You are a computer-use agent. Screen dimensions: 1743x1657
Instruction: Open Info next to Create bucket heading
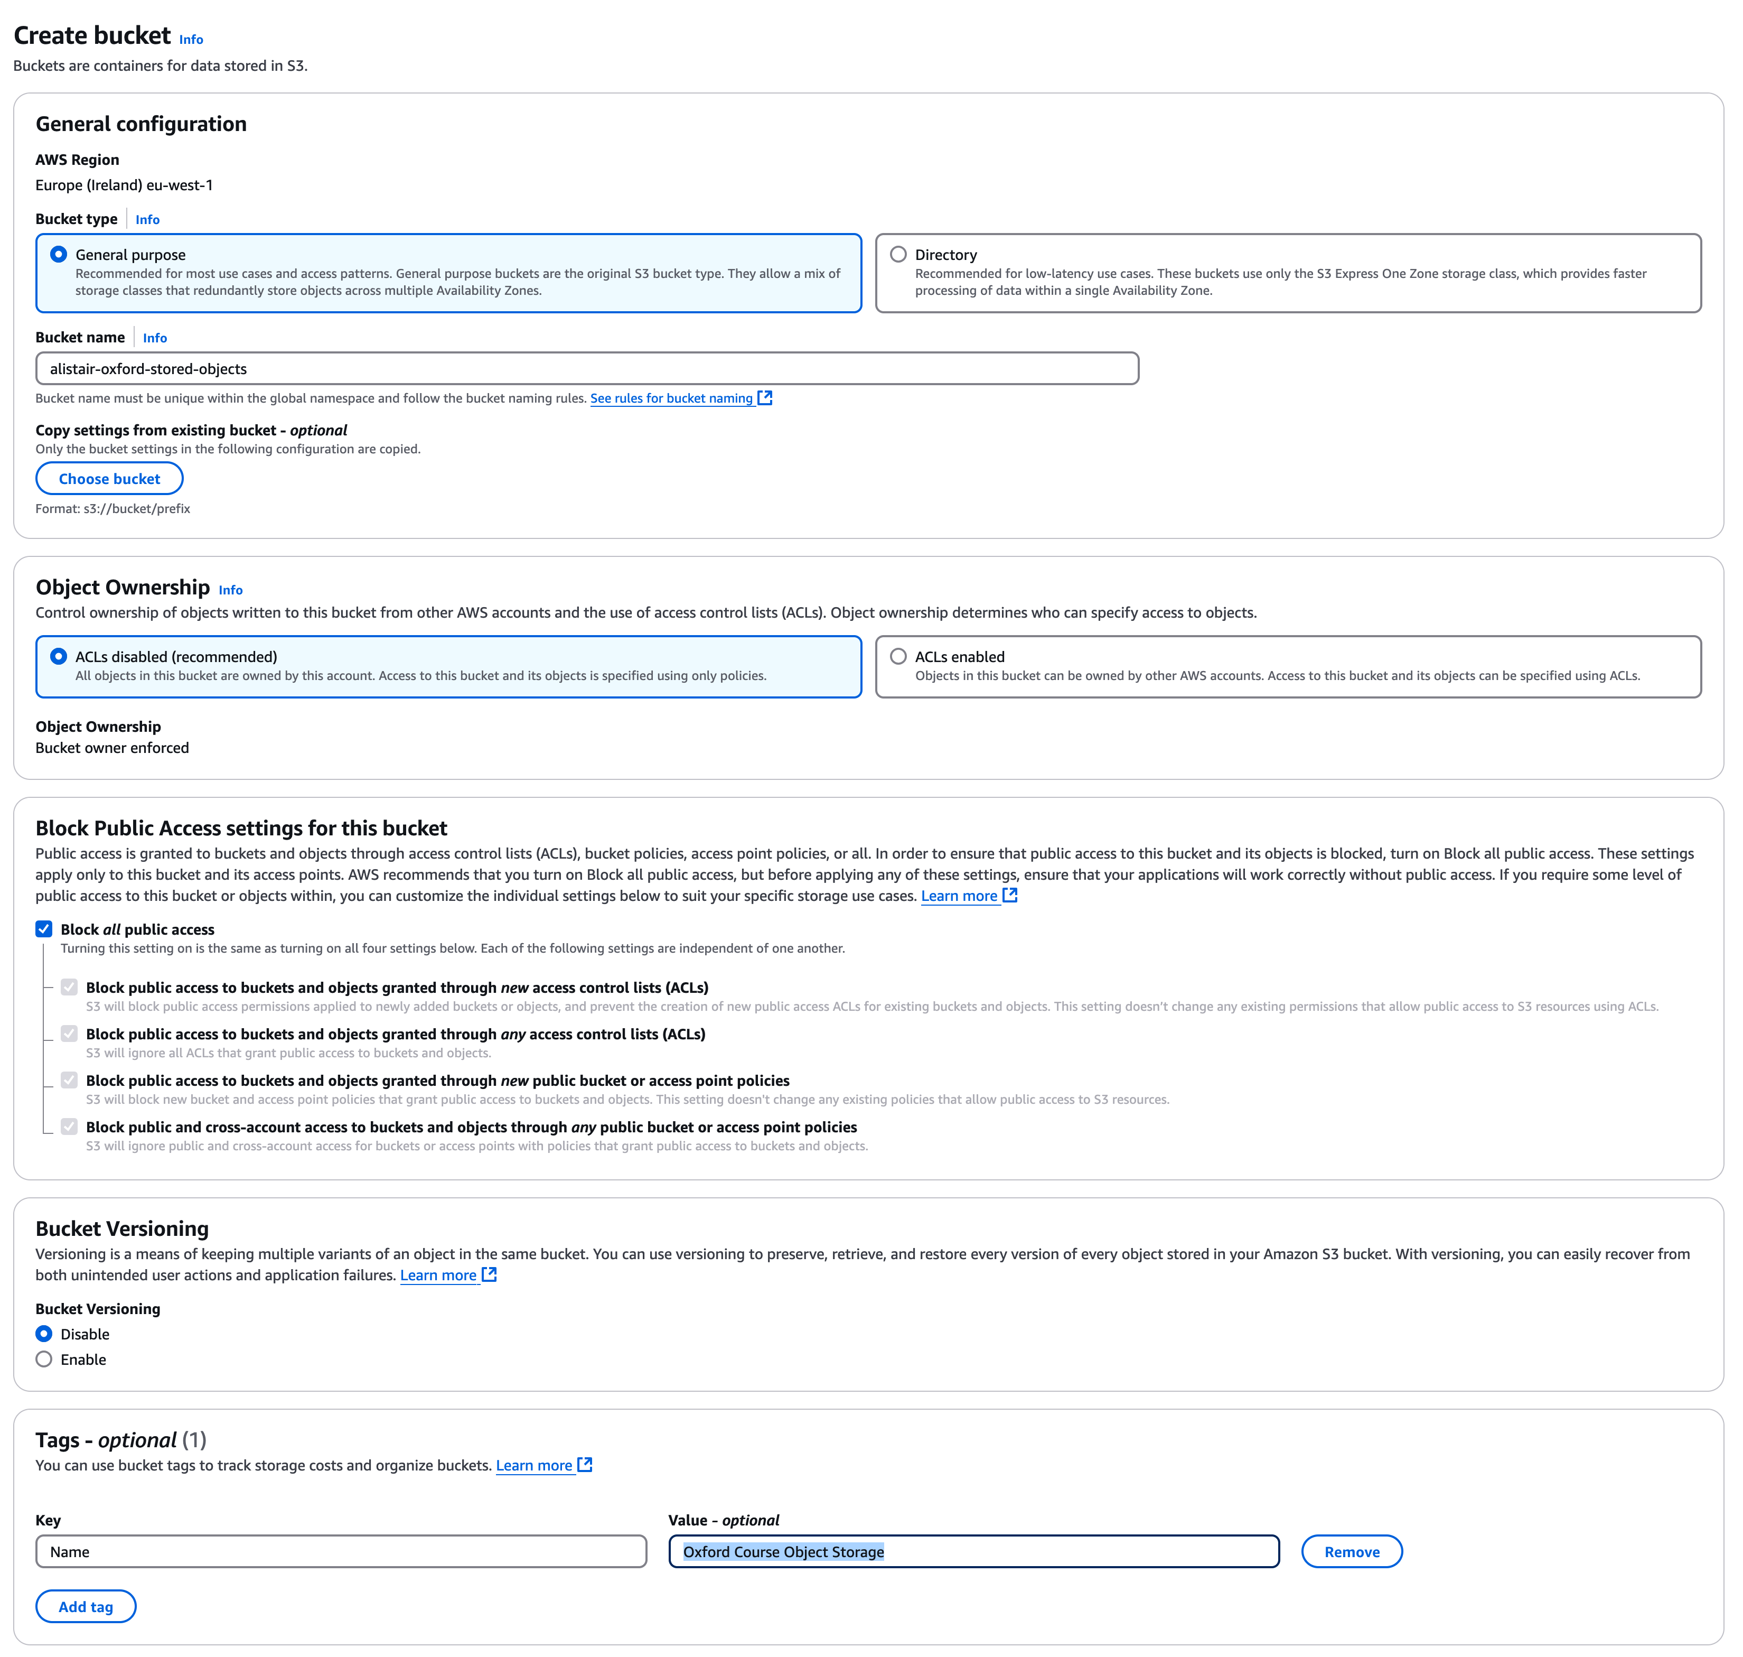coord(191,39)
